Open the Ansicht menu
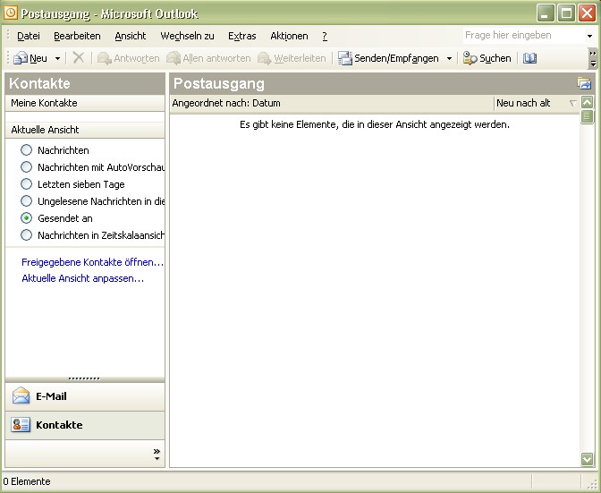This screenshot has width=601, height=493. tap(131, 36)
